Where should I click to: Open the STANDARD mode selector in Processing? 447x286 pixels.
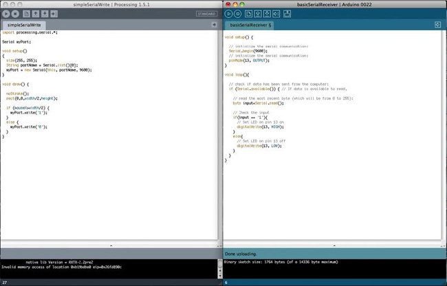click(x=206, y=14)
